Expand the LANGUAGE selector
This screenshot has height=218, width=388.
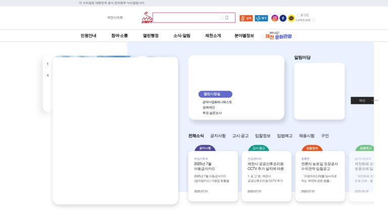[305, 20]
